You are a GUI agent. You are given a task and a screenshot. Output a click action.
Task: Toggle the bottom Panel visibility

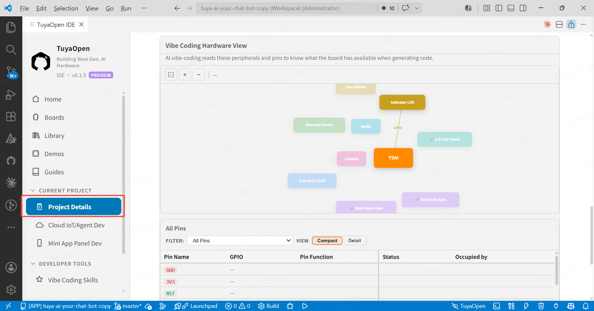click(511, 8)
